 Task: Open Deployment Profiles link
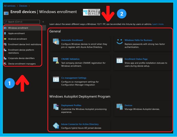[71, 105]
